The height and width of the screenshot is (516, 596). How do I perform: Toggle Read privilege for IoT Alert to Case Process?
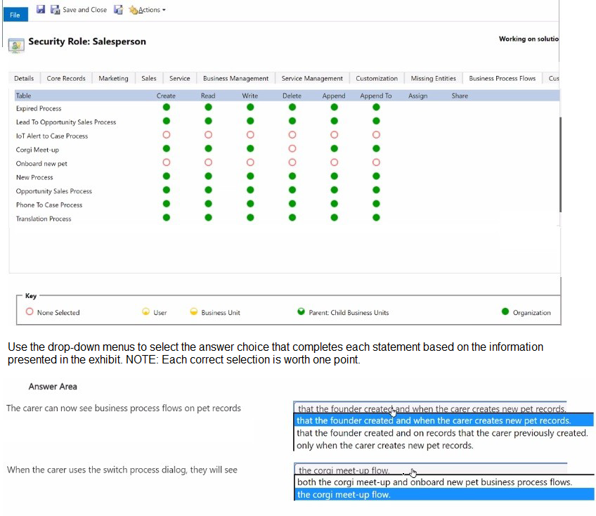(x=208, y=135)
